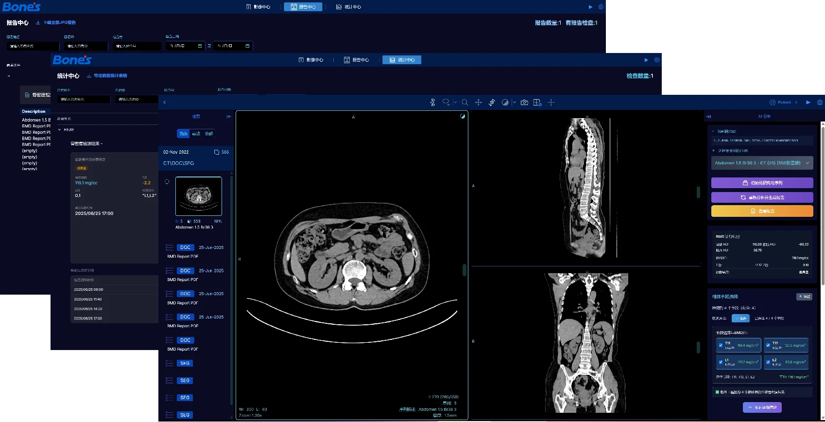The width and height of the screenshot is (825, 422).
Task: Click list icon beside second DOC entry
Action: [169, 271]
